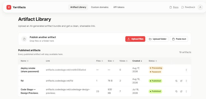
Task: Open the Custom domains tab
Action: [x=100, y=7]
